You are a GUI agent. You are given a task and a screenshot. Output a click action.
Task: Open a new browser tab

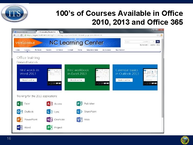[x=62, y=32]
